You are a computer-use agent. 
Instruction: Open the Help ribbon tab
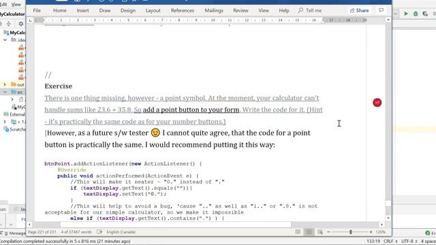(284, 11)
